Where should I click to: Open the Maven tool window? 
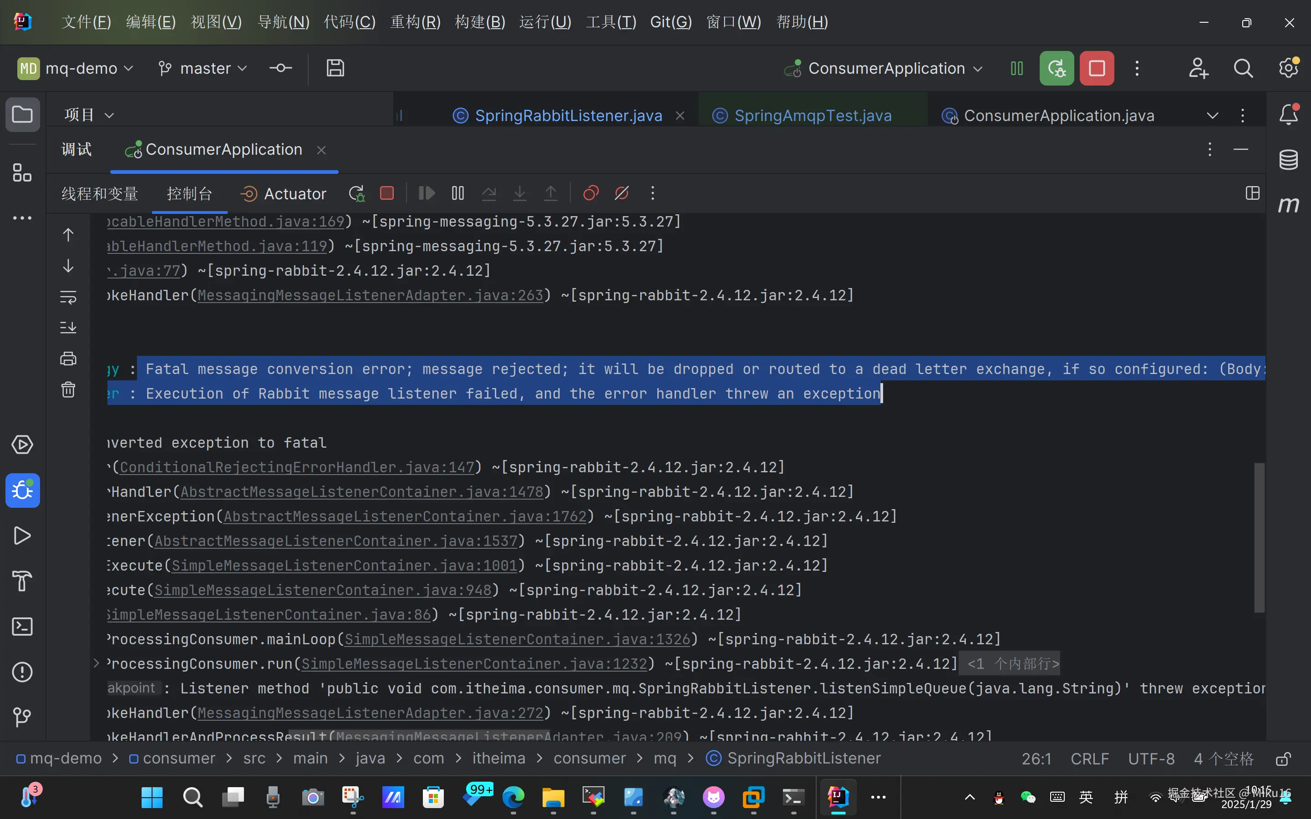(1288, 205)
